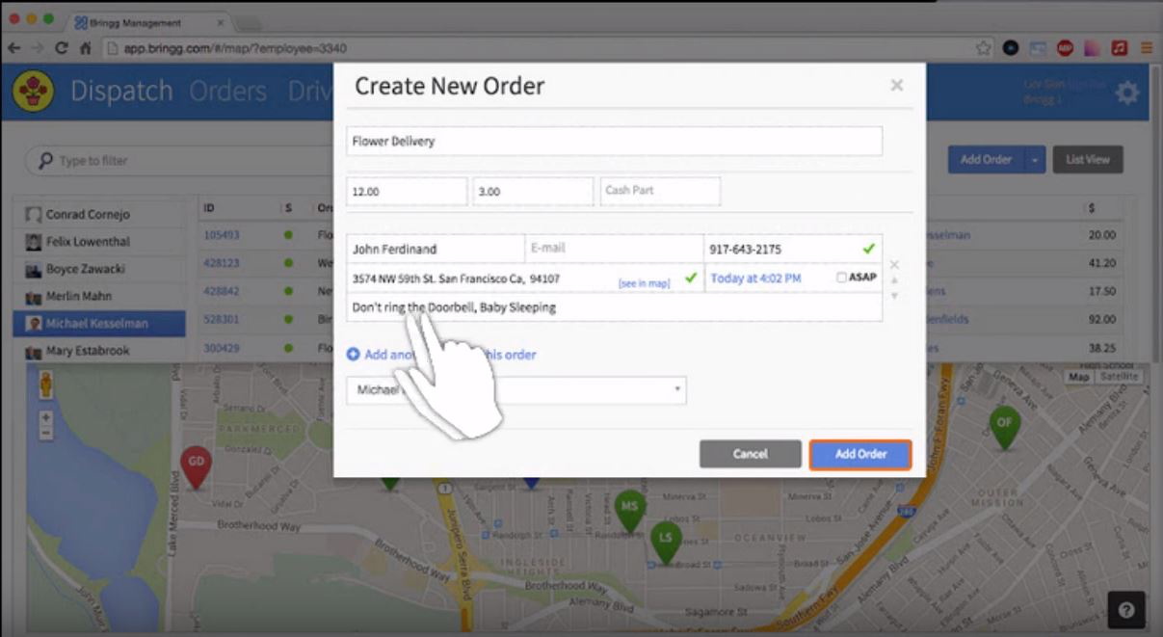
Task: Click the List View button
Action: click(x=1088, y=160)
